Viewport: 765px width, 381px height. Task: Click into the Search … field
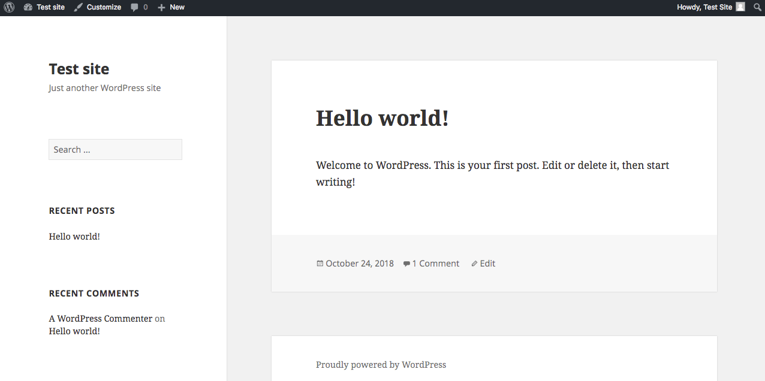115,150
